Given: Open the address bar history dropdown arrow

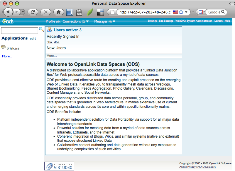Looking at the screenshot, I should (186, 12).
